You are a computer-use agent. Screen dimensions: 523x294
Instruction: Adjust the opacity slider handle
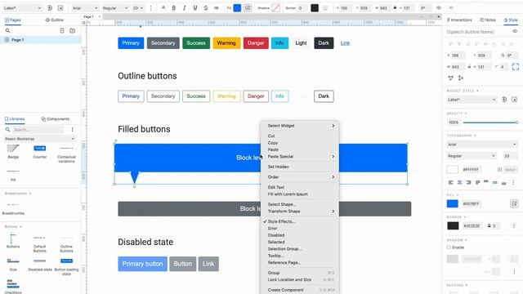point(516,122)
